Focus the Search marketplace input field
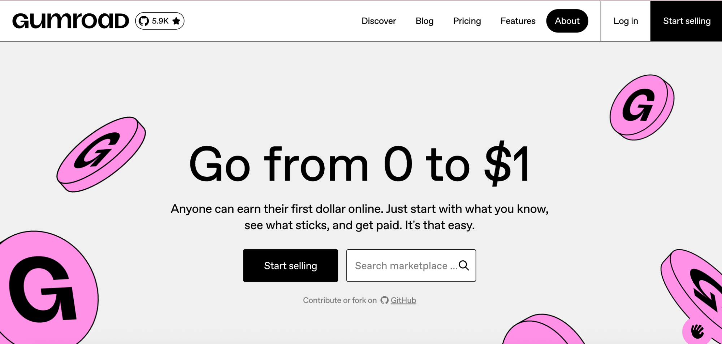This screenshot has width=722, height=344. click(x=411, y=265)
